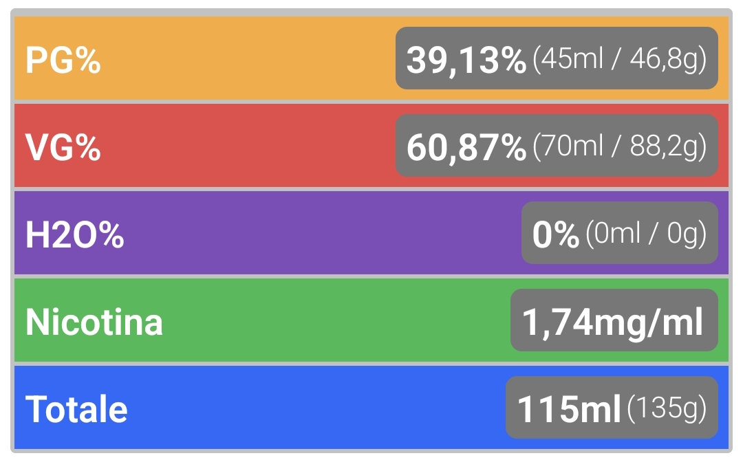Screen dimensions: 743x460
Task: Click the 0% water percentage value
Action: click(556, 234)
